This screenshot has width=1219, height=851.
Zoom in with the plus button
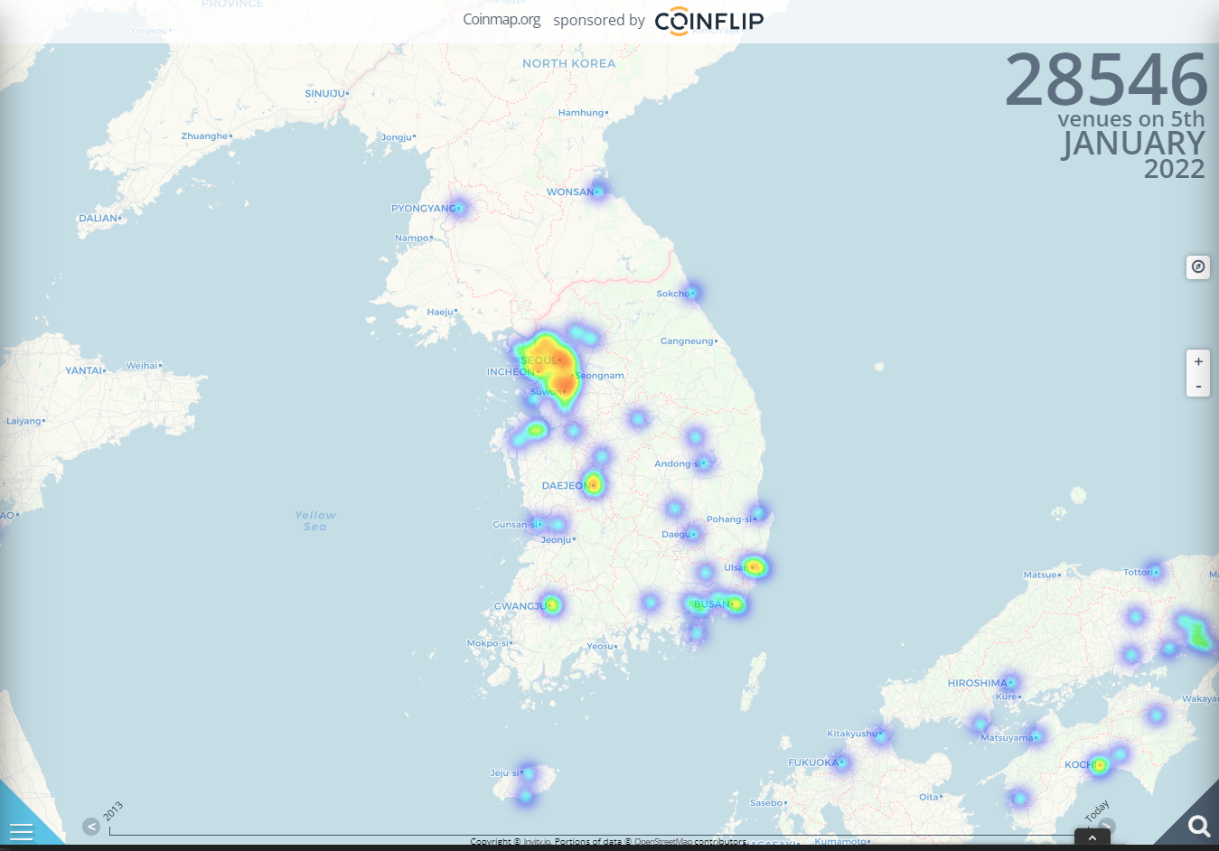click(x=1198, y=361)
